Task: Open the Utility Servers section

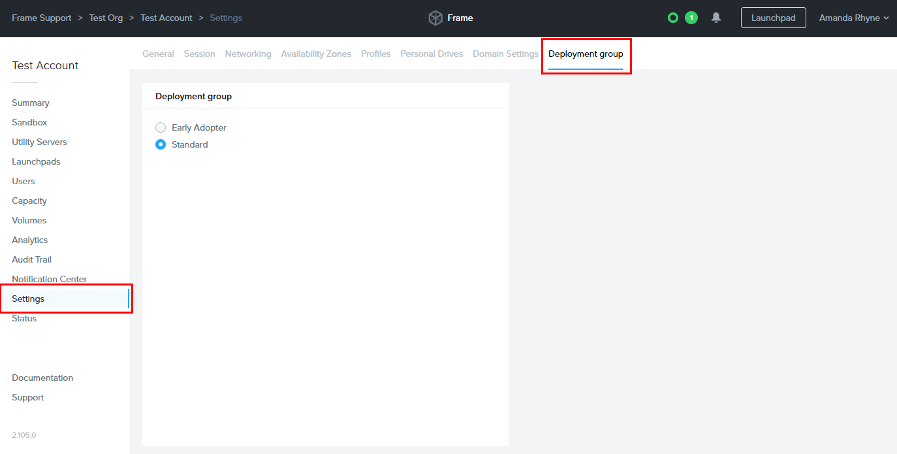Action: click(39, 142)
